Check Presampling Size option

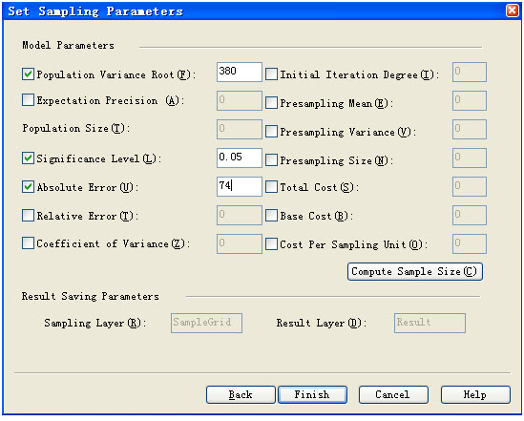[271, 160]
